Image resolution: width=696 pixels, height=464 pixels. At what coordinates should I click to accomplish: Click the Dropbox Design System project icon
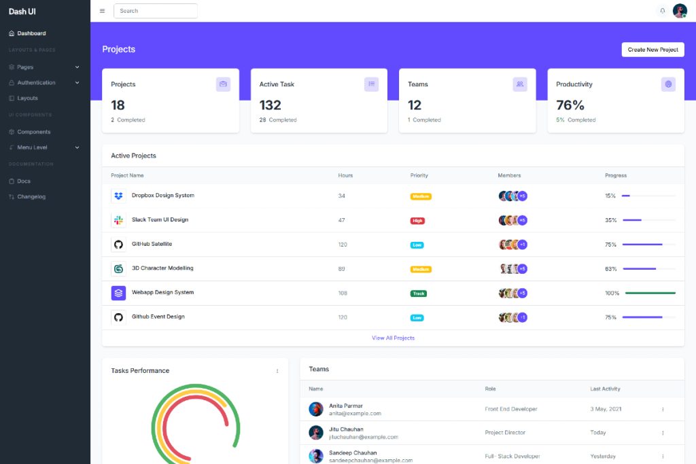[x=118, y=196]
